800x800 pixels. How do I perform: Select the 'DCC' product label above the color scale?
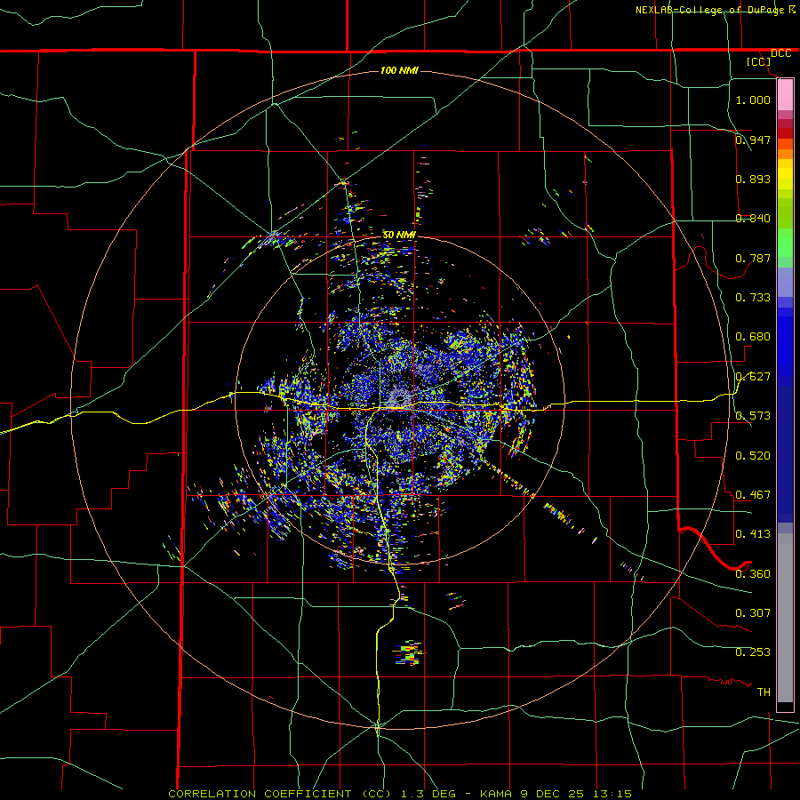coord(780,53)
